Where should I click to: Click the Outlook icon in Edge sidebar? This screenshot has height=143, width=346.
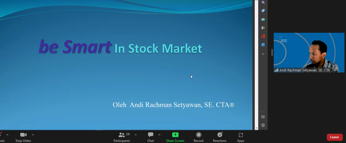(x=263, y=45)
